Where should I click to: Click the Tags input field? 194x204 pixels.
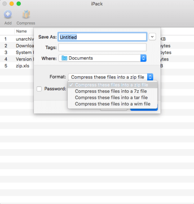tap(103, 47)
